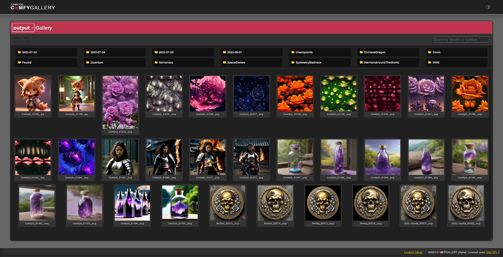503x257 pixels.
Task: Open the SpaceDomes folder icon
Action: point(224,62)
